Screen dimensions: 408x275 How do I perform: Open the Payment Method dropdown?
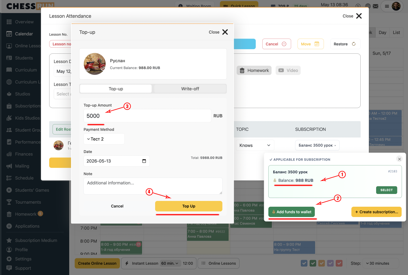point(104,139)
